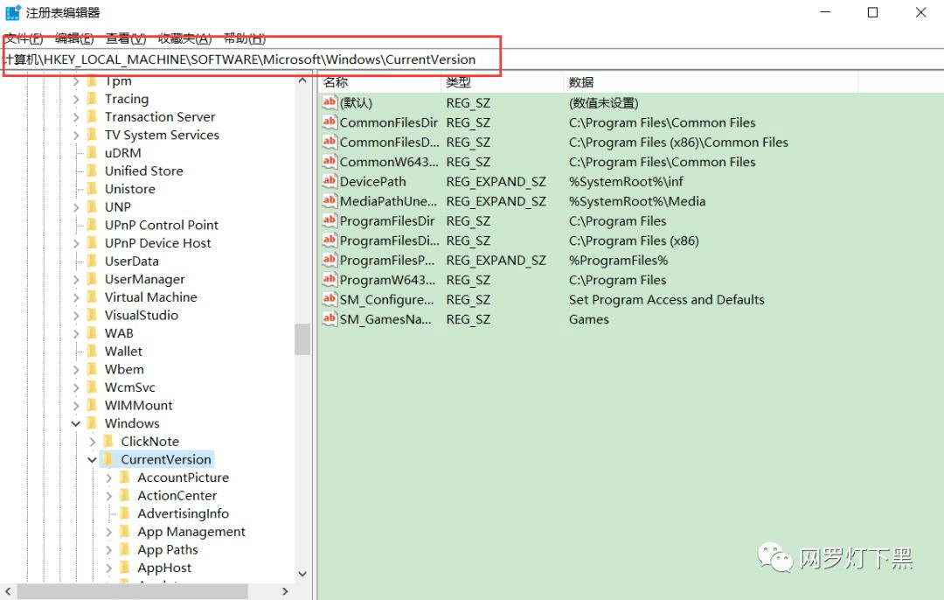Click the App Paths folder icon
The width and height of the screenshot is (944, 600).
[125, 550]
